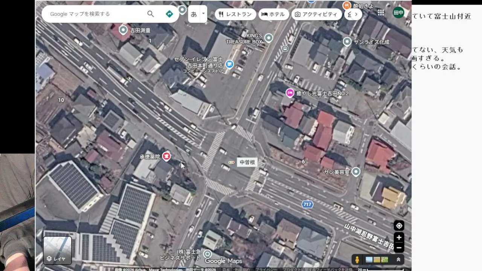
Task: Click the orange 酔処きよ restaurant pin
Action: click(347, 5)
